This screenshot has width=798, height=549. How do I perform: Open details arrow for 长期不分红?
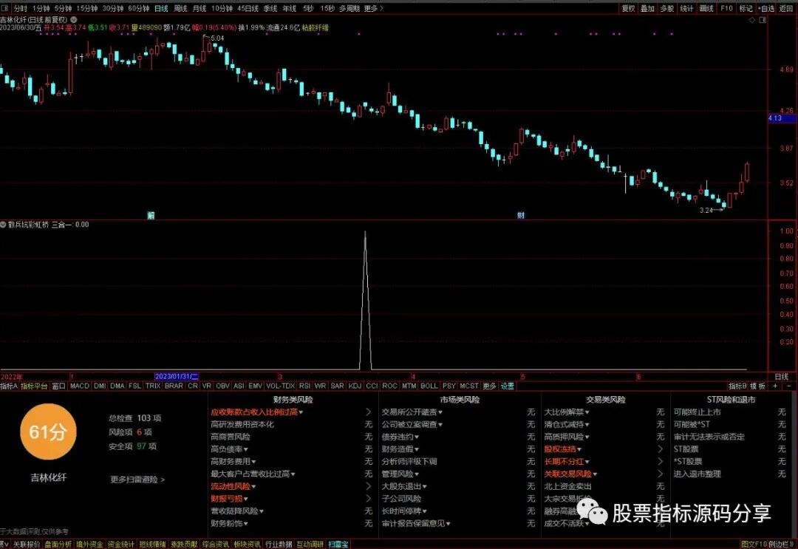(x=660, y=462)
